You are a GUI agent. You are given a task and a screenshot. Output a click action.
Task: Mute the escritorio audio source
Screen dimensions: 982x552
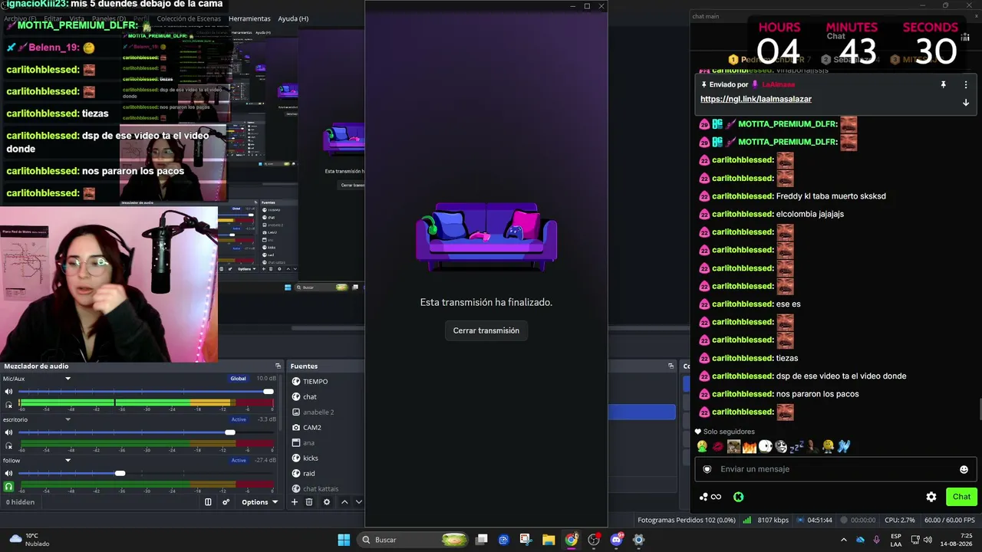pyautogui.click(x=9, y=432)
